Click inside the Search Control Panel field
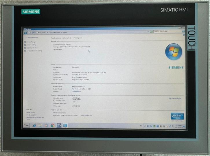210x156 pixels. tap(167, 31)
